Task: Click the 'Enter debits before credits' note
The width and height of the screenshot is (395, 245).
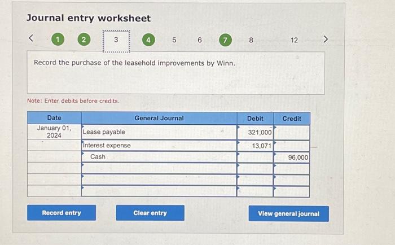Action: pos(73,101)
